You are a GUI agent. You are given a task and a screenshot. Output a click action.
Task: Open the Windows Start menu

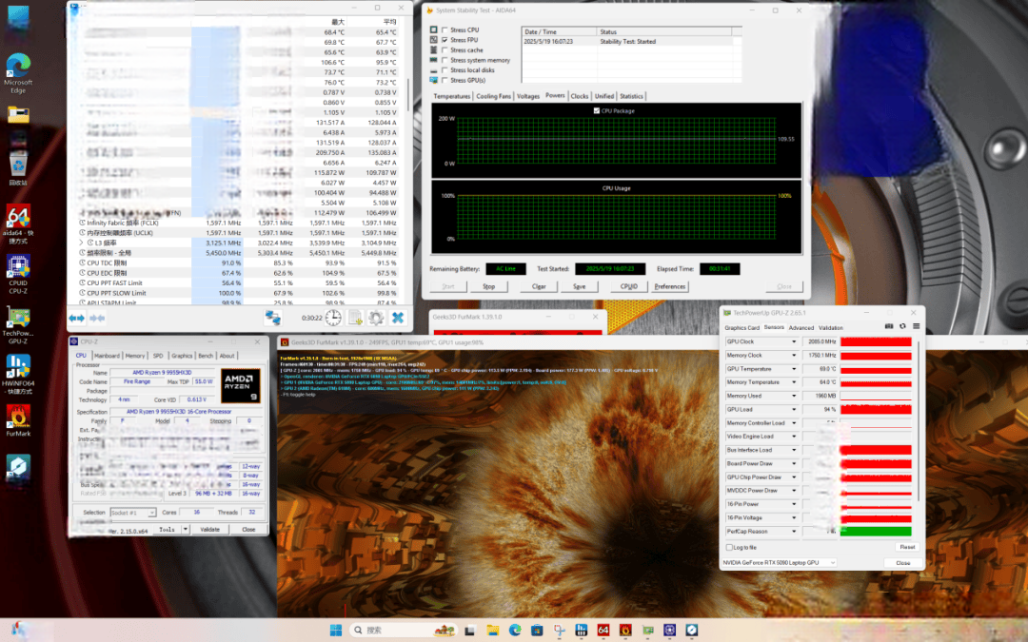(x=336, y=631)
